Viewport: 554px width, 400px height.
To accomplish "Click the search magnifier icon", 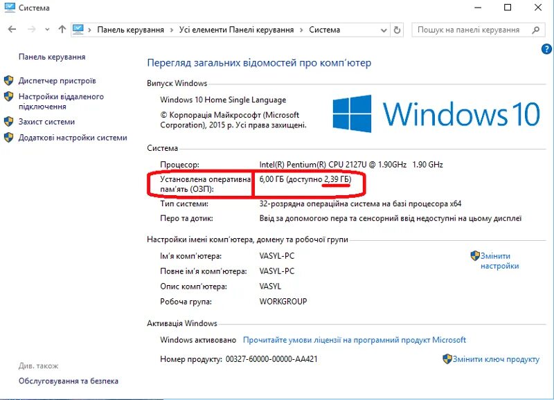I will [535, 30].
